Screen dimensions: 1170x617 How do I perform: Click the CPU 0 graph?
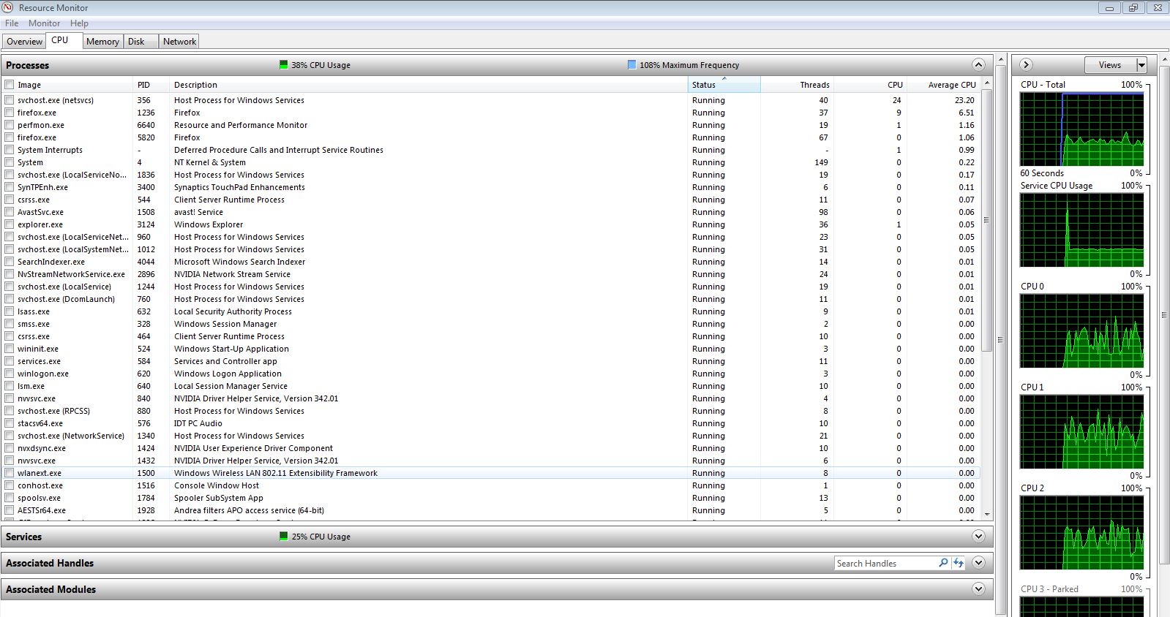(1081, 331)
